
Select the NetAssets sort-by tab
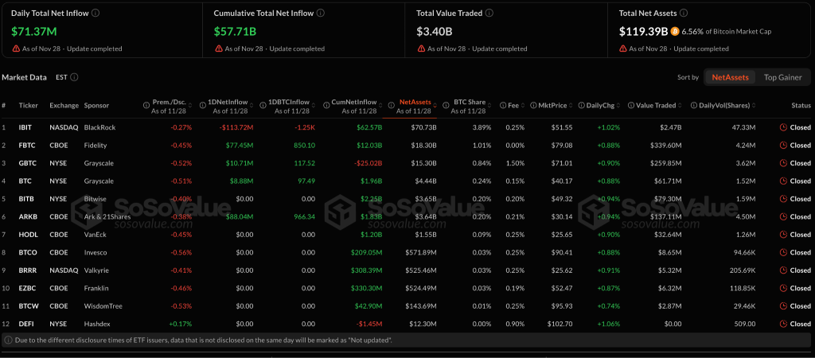pyautogui.click(x=730, y=77)
